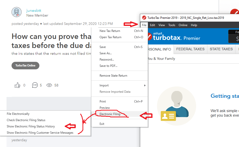Click the grayed Remove Imported Data entry

[119, 91]
